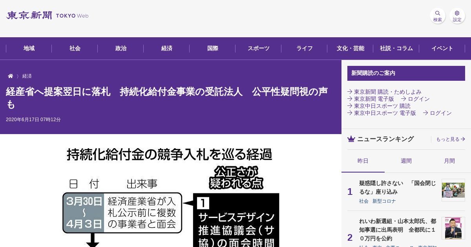This screenshot has width=471, height=247.
Task: Click もっと見る ranking link
Action: (451, 139)
